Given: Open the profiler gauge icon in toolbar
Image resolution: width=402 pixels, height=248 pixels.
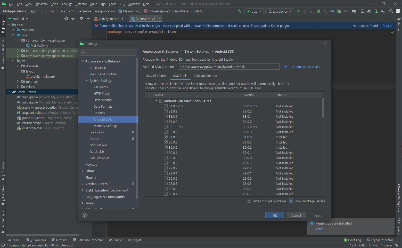Looking at the screenshot, I should pos(332,11).
